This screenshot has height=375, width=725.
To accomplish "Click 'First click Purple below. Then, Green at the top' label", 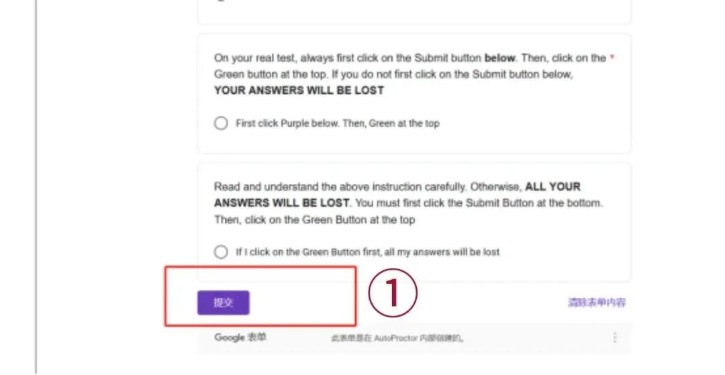I will (338, 123).
